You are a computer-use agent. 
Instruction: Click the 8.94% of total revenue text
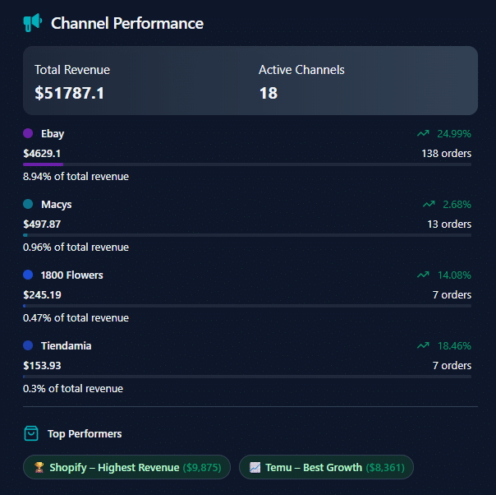(76, 177)
